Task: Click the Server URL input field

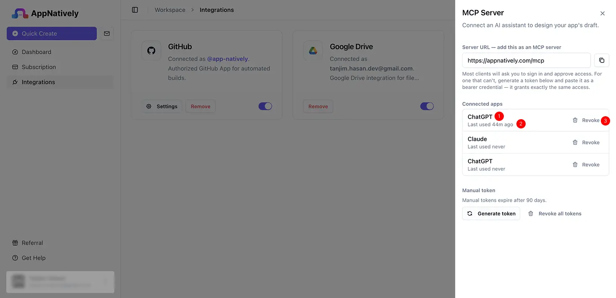Action: (526, 60)
